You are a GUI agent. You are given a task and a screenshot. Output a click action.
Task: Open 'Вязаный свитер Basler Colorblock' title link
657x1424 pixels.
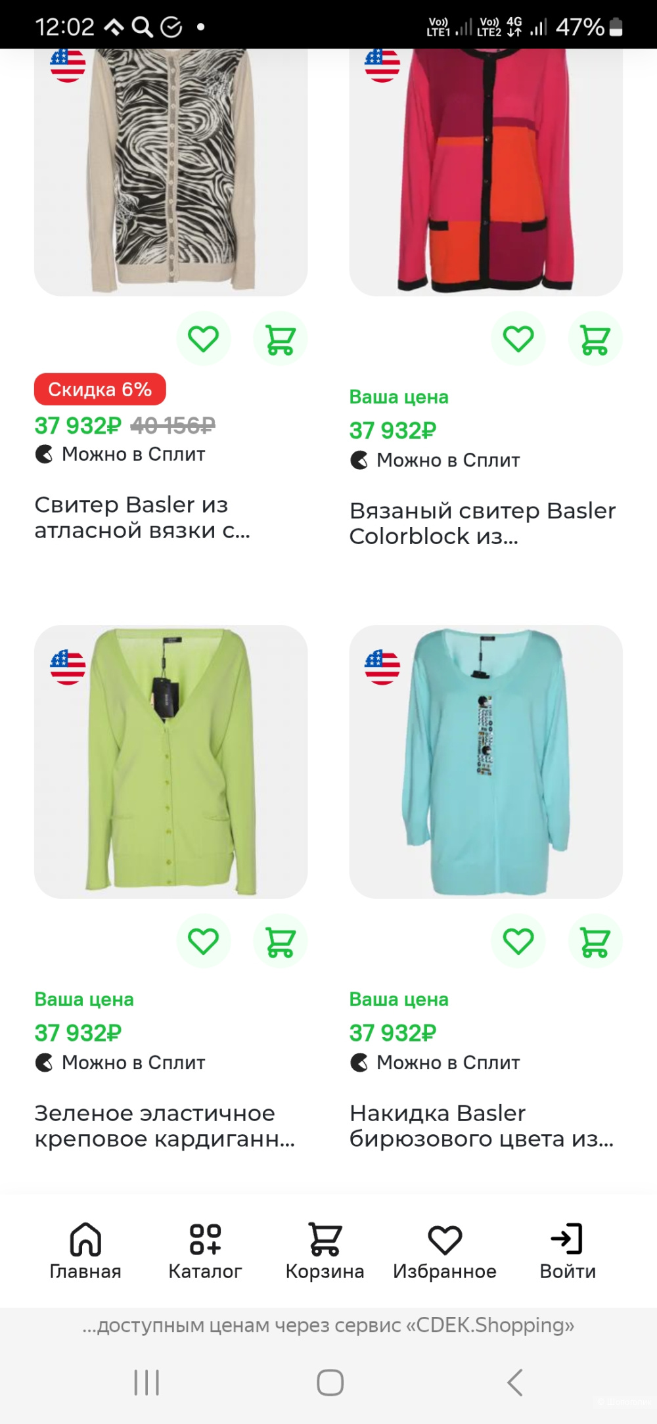[482, 523]
